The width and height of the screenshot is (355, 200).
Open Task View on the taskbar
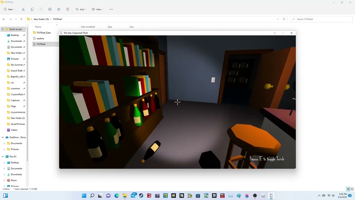click(100, 196)
